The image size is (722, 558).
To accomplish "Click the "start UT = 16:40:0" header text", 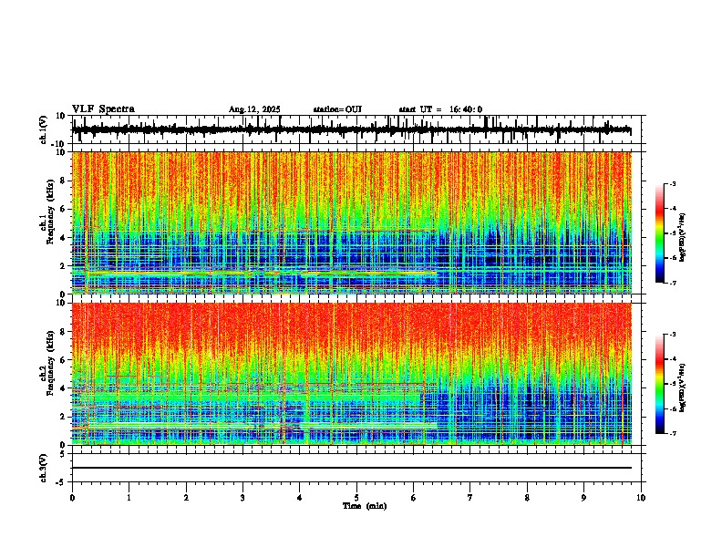I will (x=440, y=109).
